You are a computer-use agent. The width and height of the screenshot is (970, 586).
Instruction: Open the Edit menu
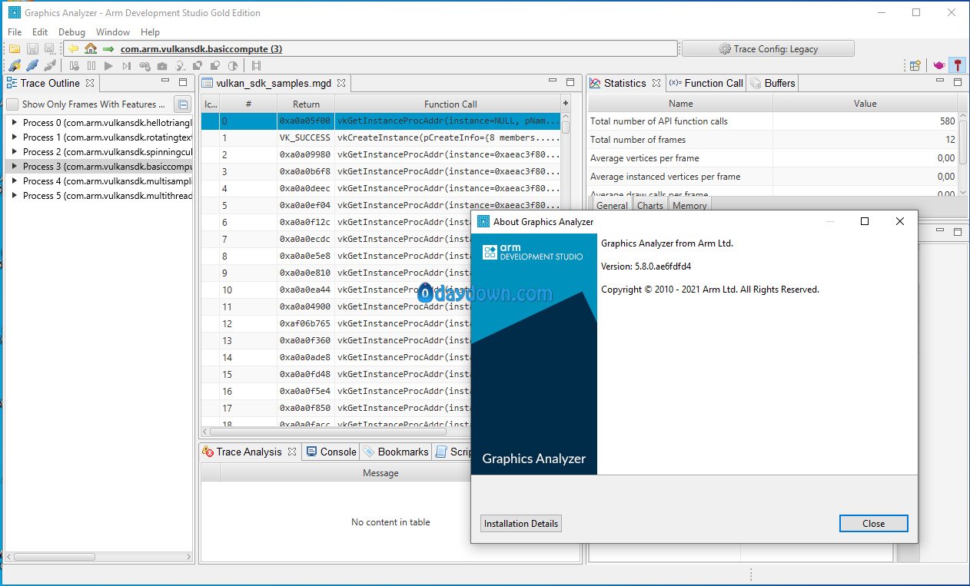click(40, 32)
